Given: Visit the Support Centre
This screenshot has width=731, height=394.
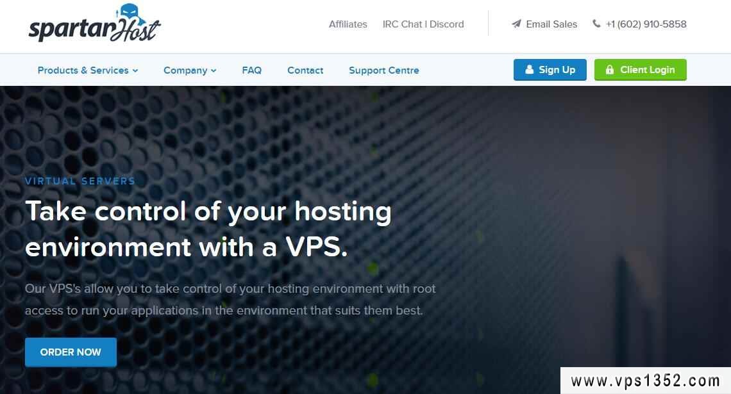Looking at the screenshot, I should coord(383,70).
